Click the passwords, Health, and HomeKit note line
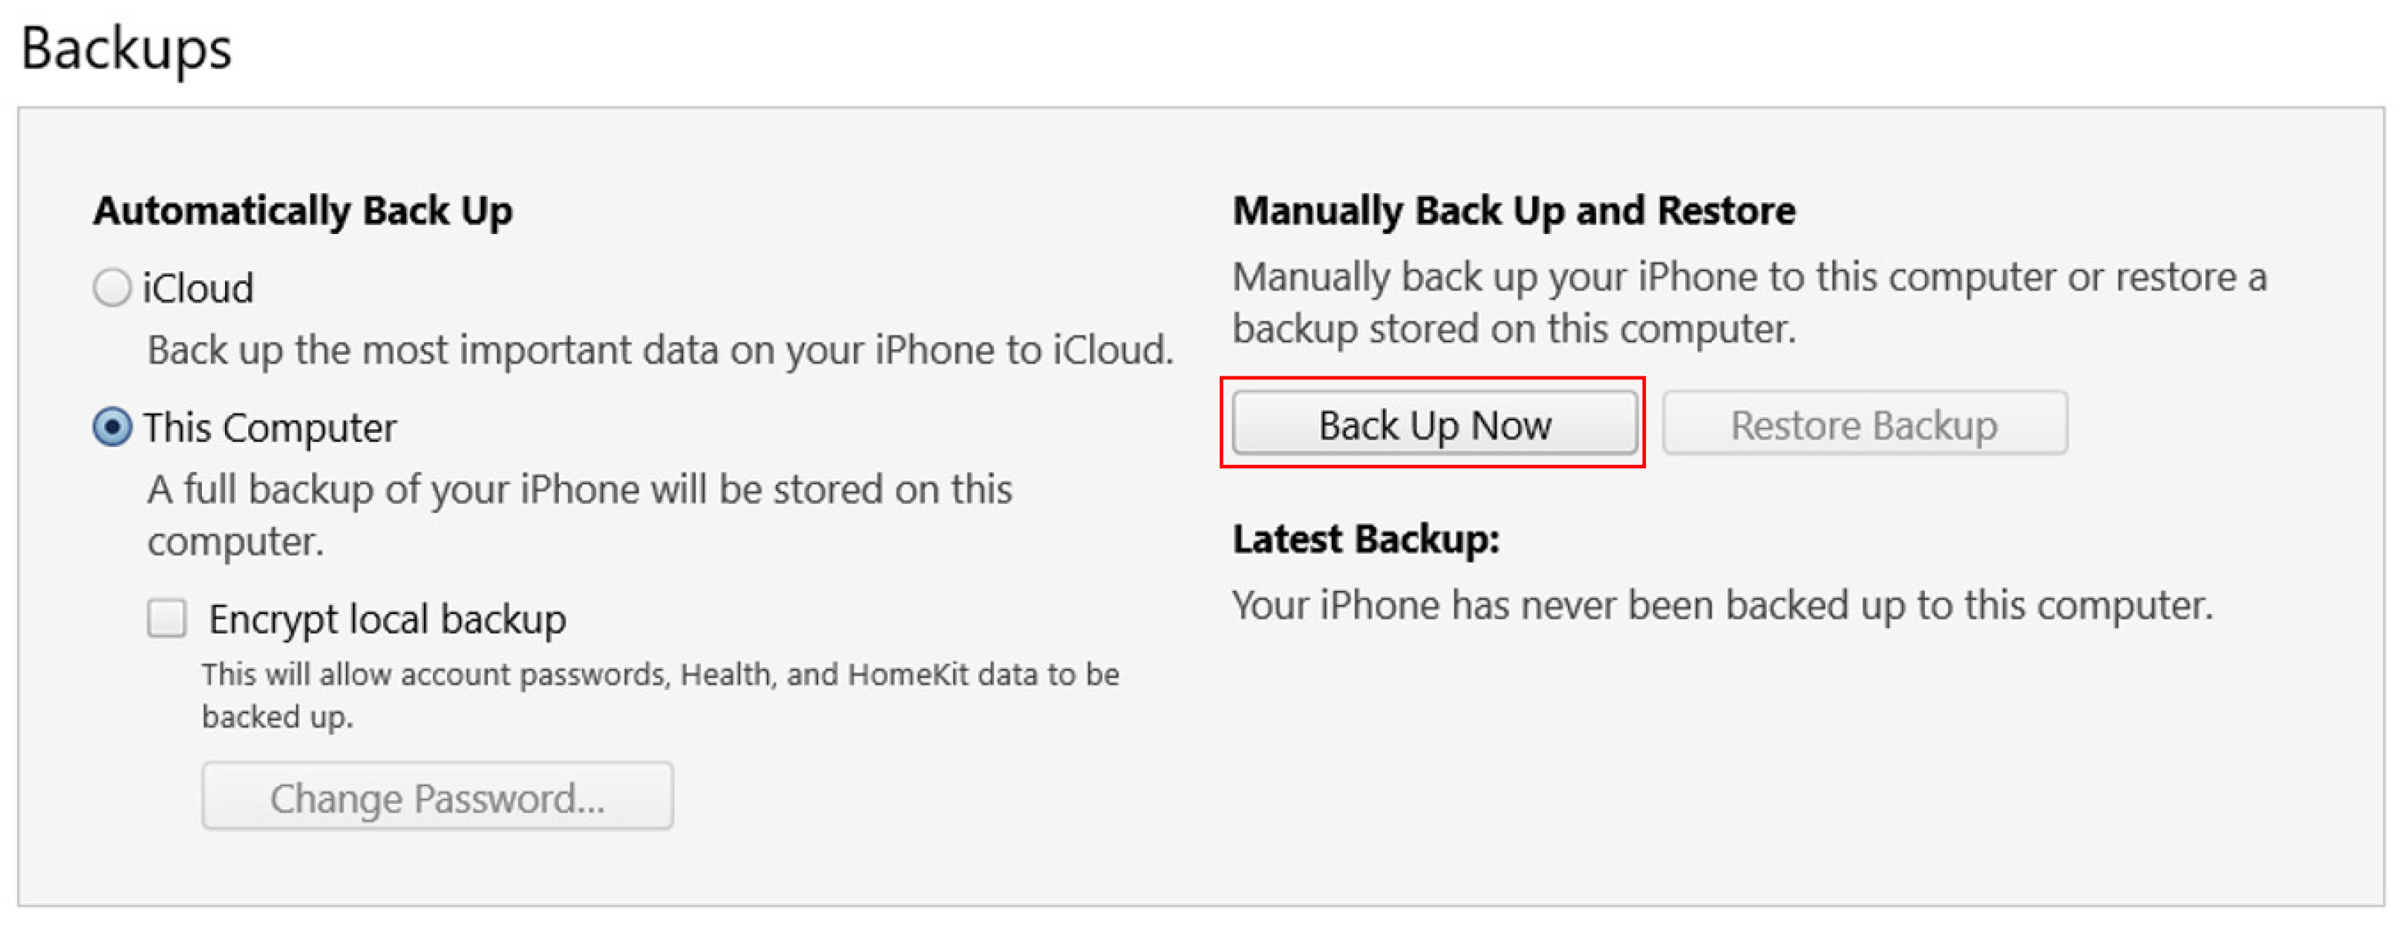The height and width of the screenshot is (927, 2407). click(x=660, y=674)
